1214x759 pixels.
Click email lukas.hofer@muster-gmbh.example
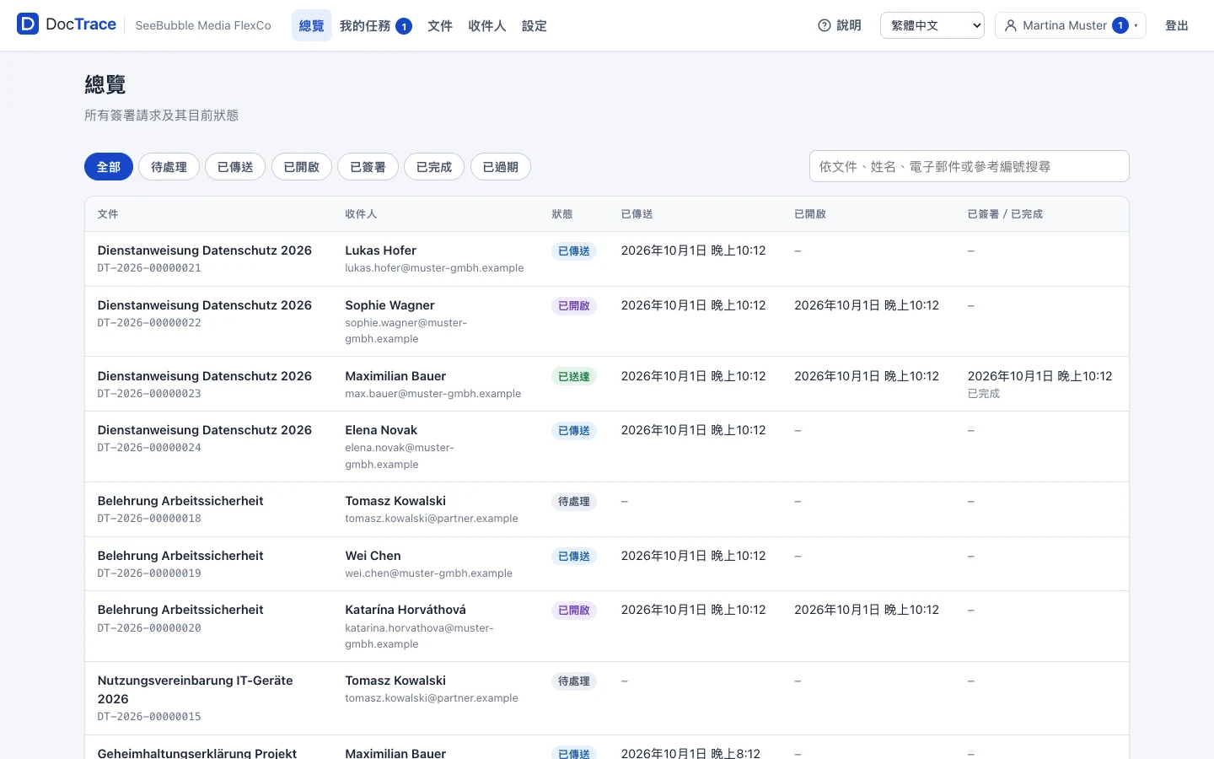point(434,268)
